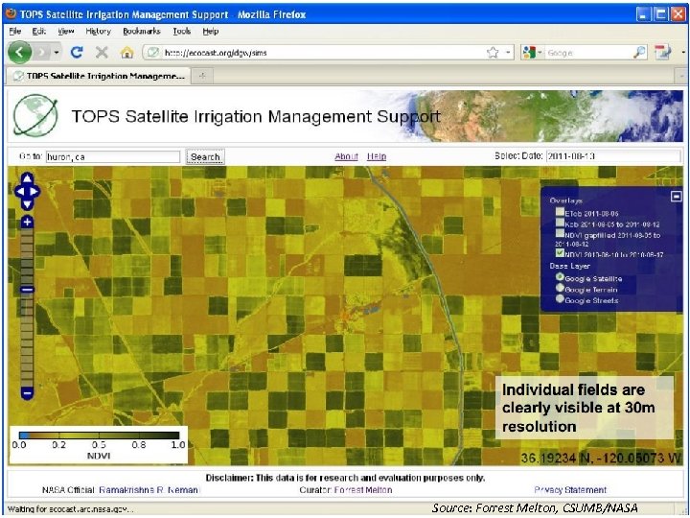690x518 pixels.
Task: Open the Tools menu
Action: point(181,32)
